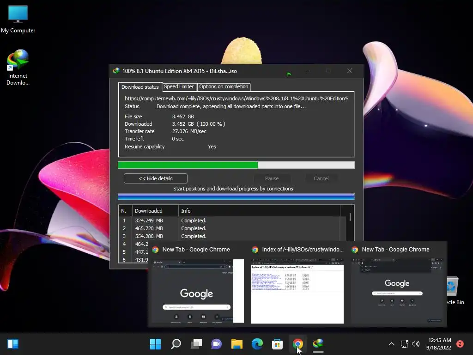The image size is (473, 355).
Task: Select connection row with 324.749 MB
Action: [x=232, y=220]
